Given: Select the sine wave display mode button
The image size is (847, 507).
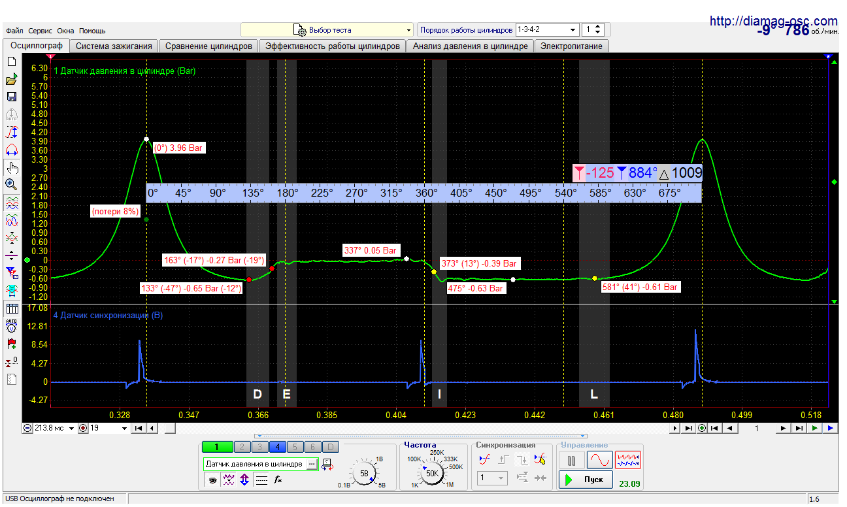Looking at the screenshot, I should click(600, 460).
